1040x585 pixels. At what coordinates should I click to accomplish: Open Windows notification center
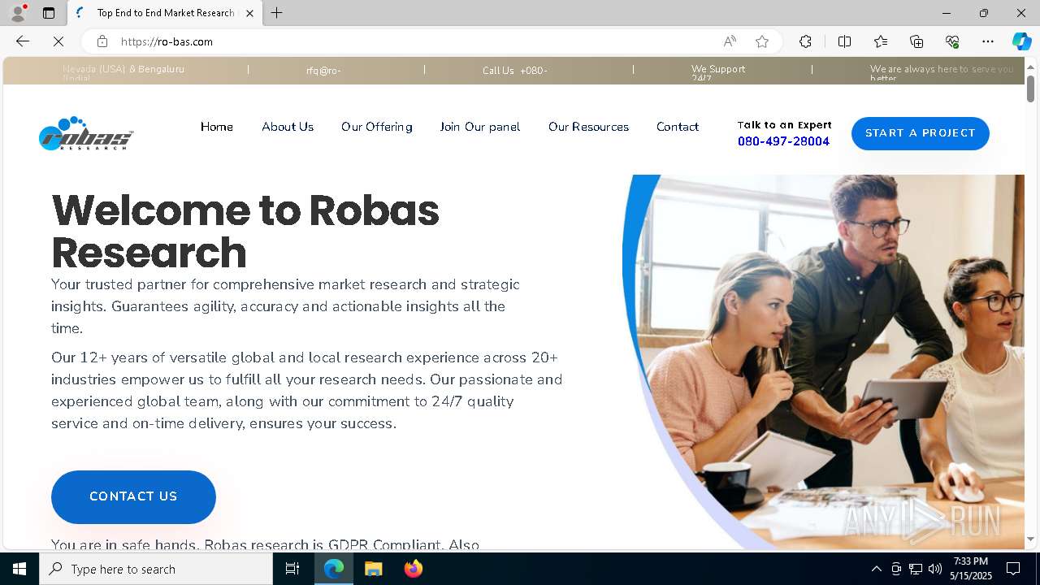click(x=1013, y=569)
